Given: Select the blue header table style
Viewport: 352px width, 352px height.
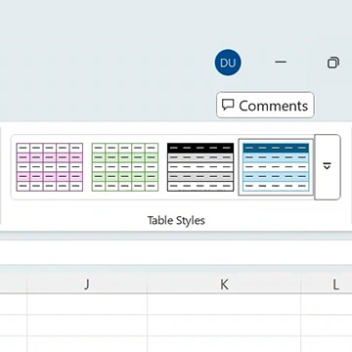Looking at the screenshot, I should coord(276,167).
